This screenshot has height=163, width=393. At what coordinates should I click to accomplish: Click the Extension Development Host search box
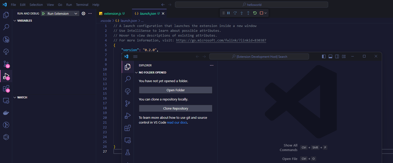[x=259, y=56]
